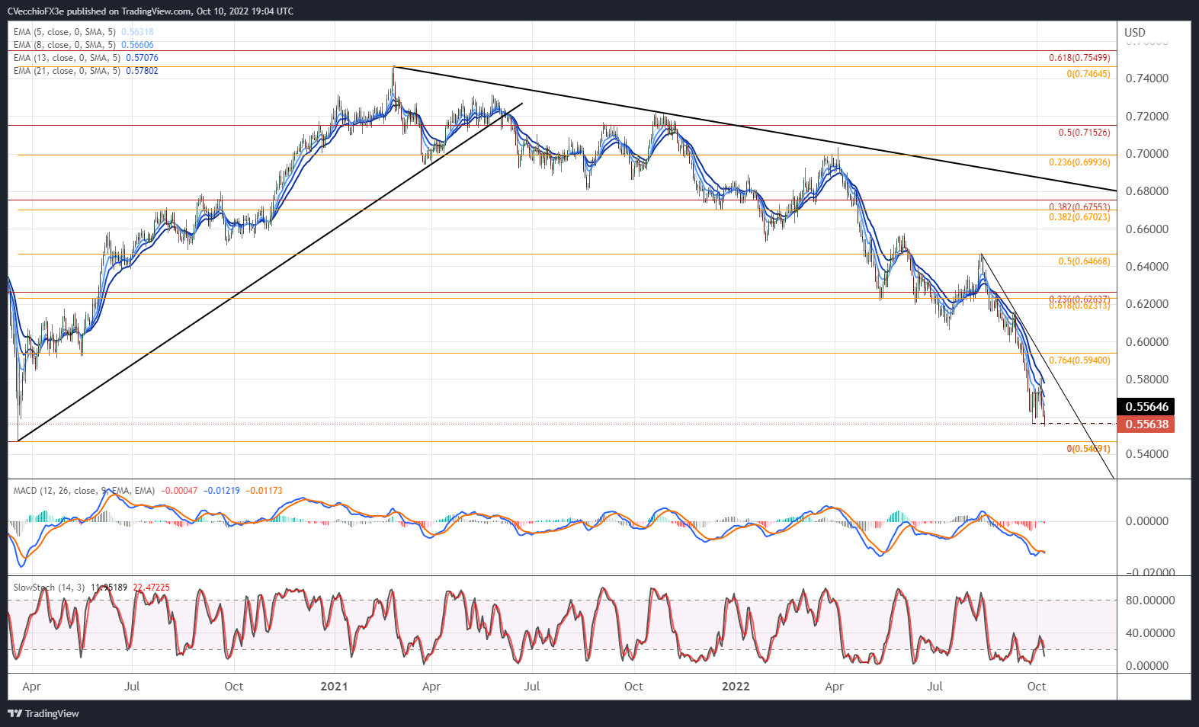Click the 0.382(0.67023) Fibonacci label

(1079, 217)
